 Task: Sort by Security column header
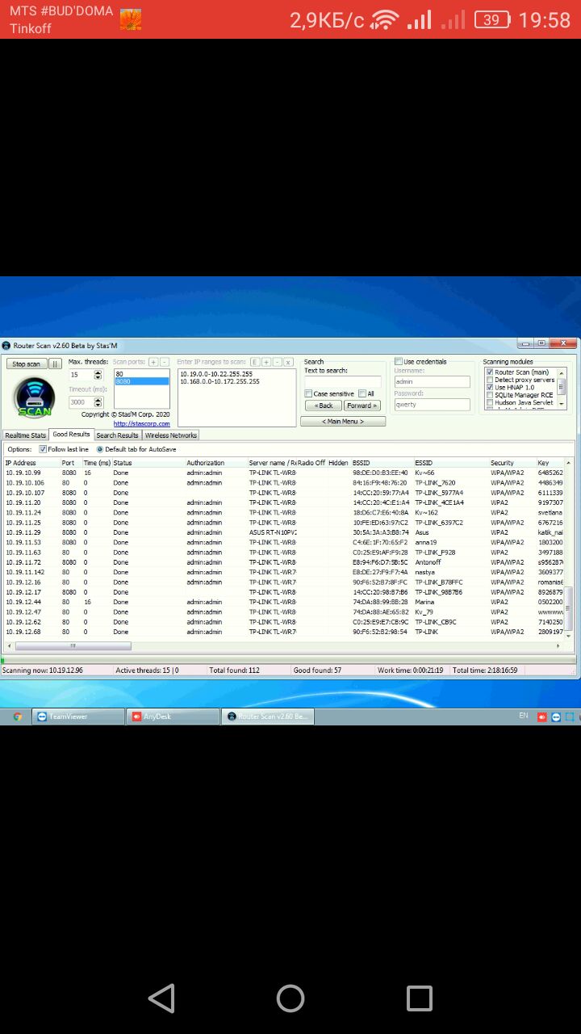[x=512, y=463]
